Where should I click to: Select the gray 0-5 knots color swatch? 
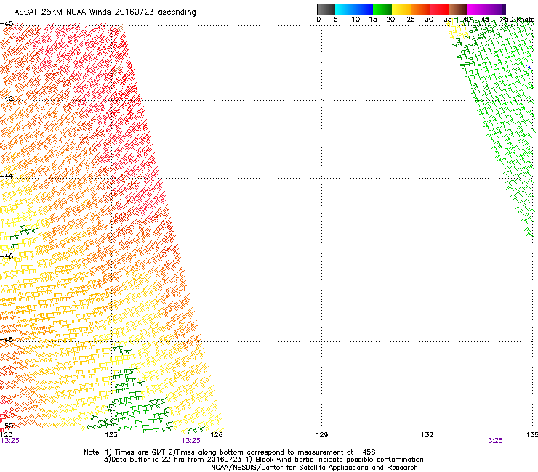tap(326, 9)
